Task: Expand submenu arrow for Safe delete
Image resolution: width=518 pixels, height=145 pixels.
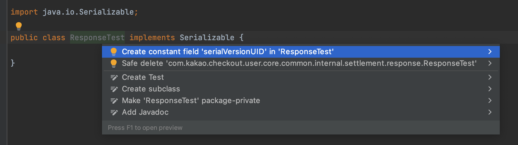Action: [490, 63]
